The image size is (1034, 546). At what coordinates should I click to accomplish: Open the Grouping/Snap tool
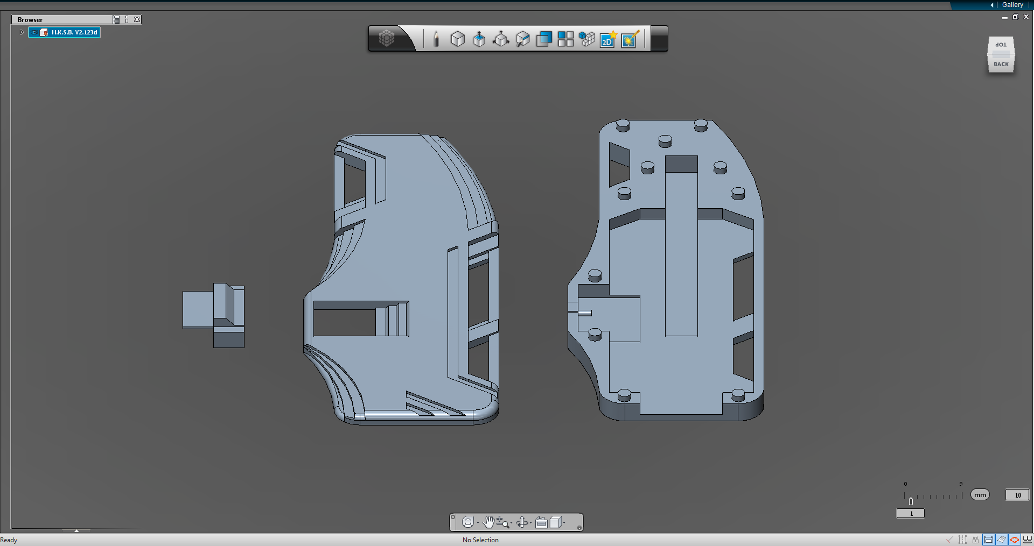point(587,39)
